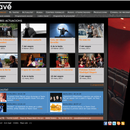Click the '+ programació' link
The image size is (130, 130).
pos(97,85)
